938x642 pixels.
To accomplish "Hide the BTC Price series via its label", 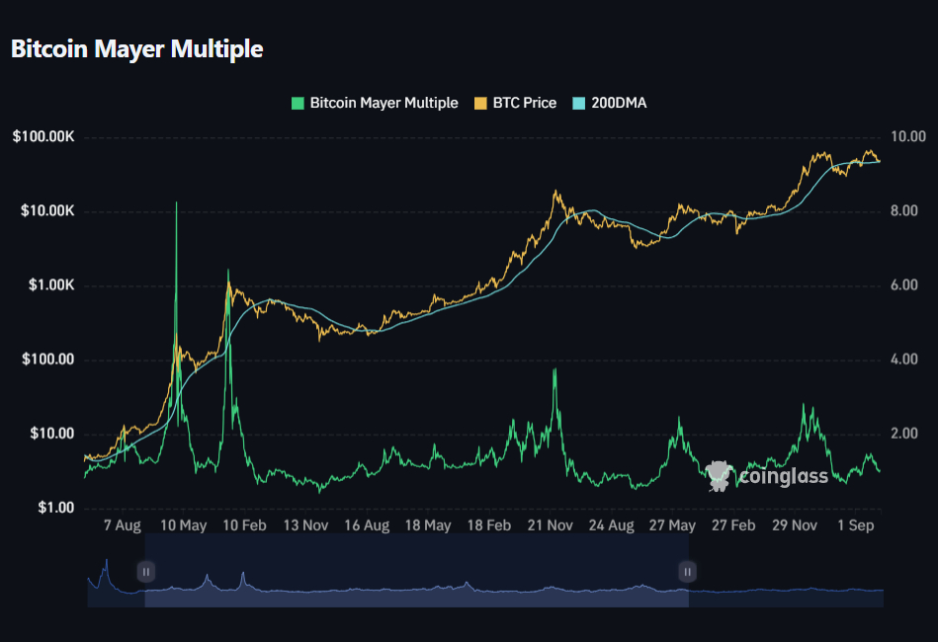I will click(525, 103).
